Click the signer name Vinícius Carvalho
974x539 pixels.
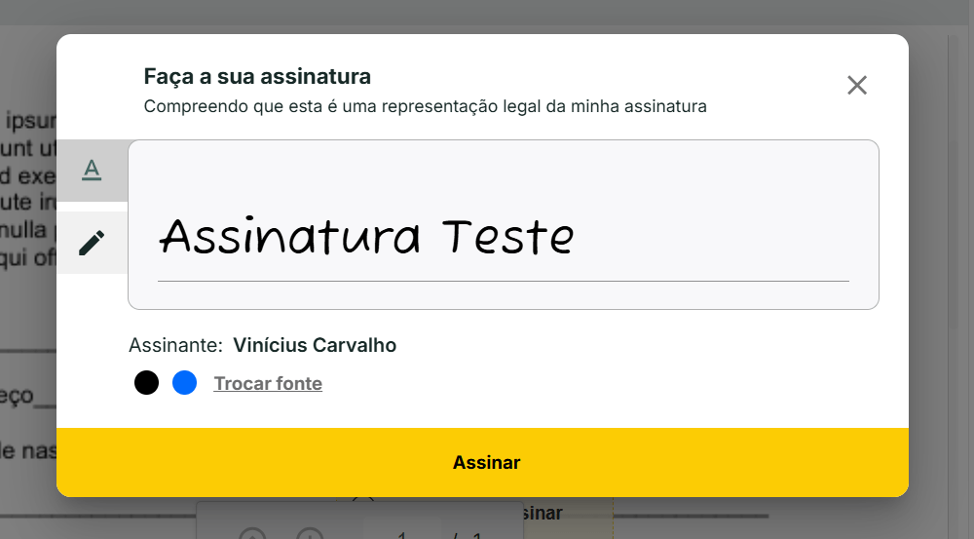[x=315, y=345]
